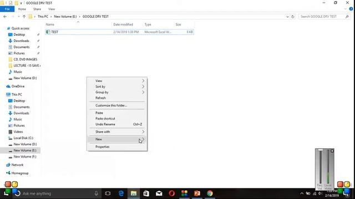Sort by the Size column header

[x=178, y=24]
